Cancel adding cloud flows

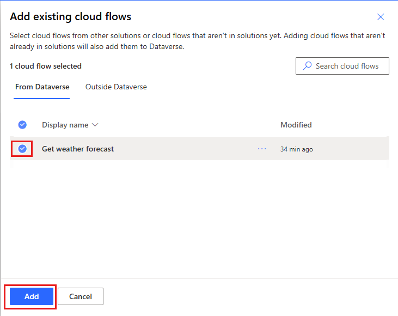click(81, 296)
